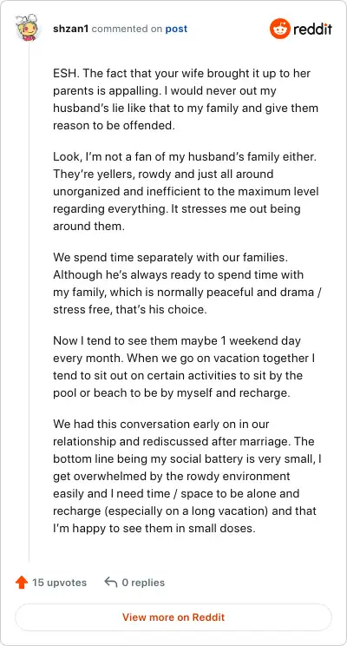
Task: Click the orange upvote arrow icon
Action: click(22, 582)
